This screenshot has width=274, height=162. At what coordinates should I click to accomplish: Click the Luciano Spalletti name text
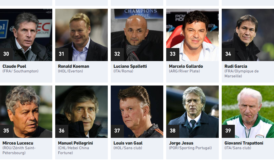pos(130,66)
